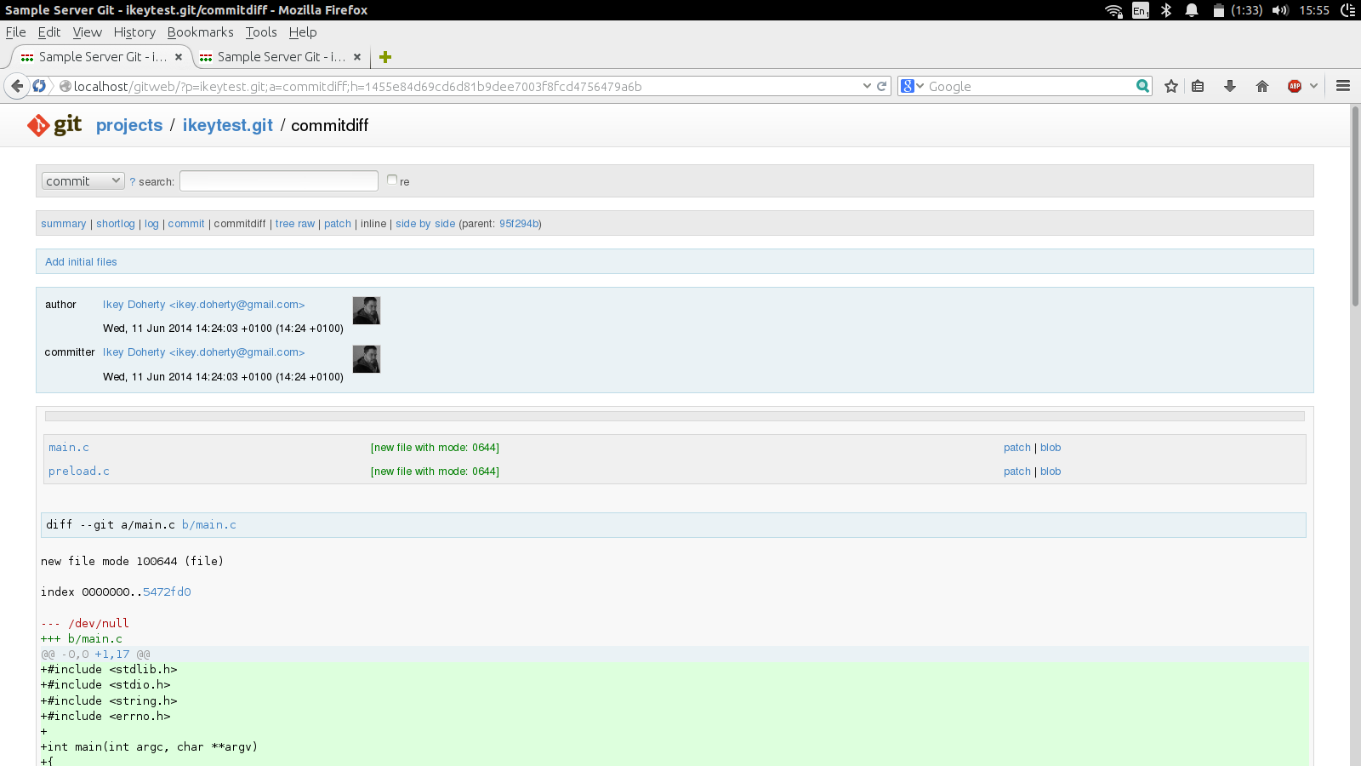Open the battery indicator showing 1:33
Image resolution: width=1361 pixels, height=766 pixels.
[1238, 10]
